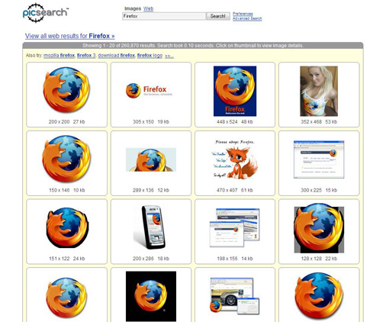Open the 300 x 225 browser screenshot thumbnail
Screen dimensions: 389x322
pyautogui.click(x=319, y=159)
